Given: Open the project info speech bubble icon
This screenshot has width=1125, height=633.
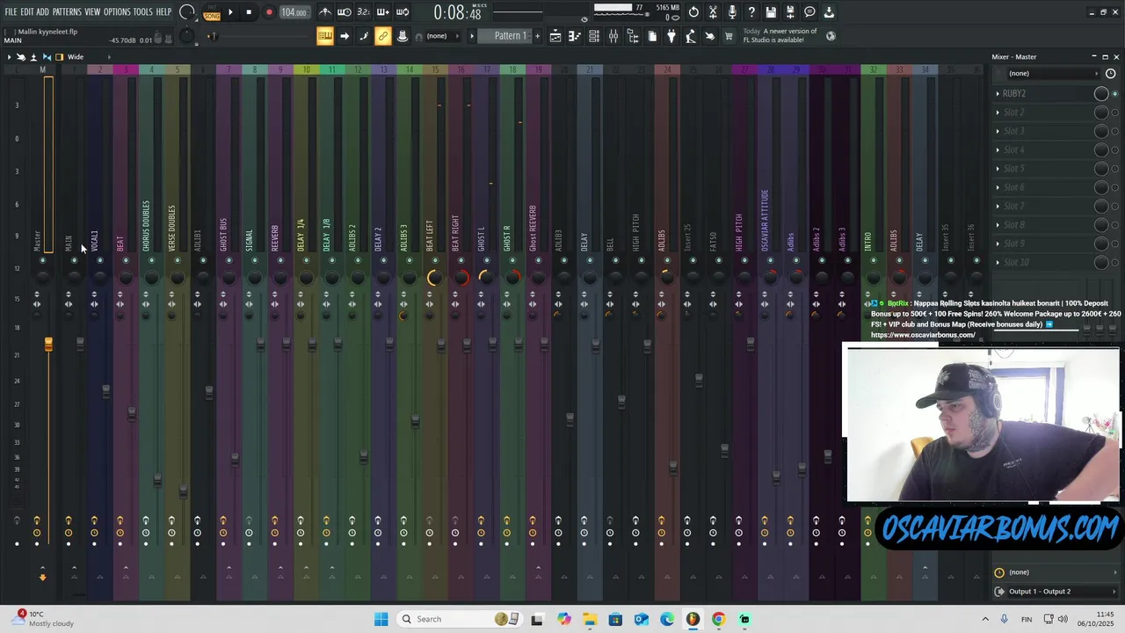Looking at the screenshot, I should 809,12.
